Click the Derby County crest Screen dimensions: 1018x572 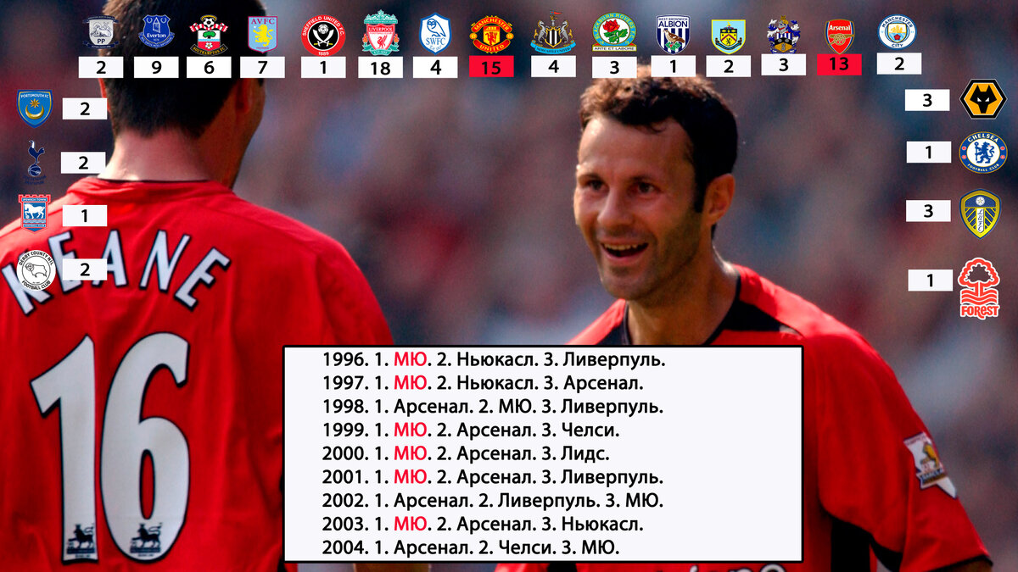[36, 271]
